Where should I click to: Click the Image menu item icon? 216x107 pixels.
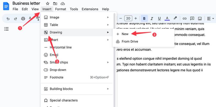46,17
